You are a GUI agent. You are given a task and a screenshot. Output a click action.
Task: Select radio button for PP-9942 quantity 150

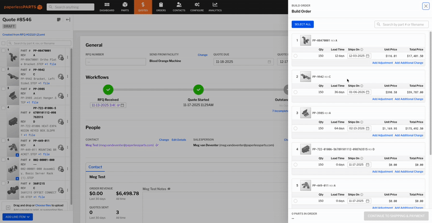(x=295, y=92)
